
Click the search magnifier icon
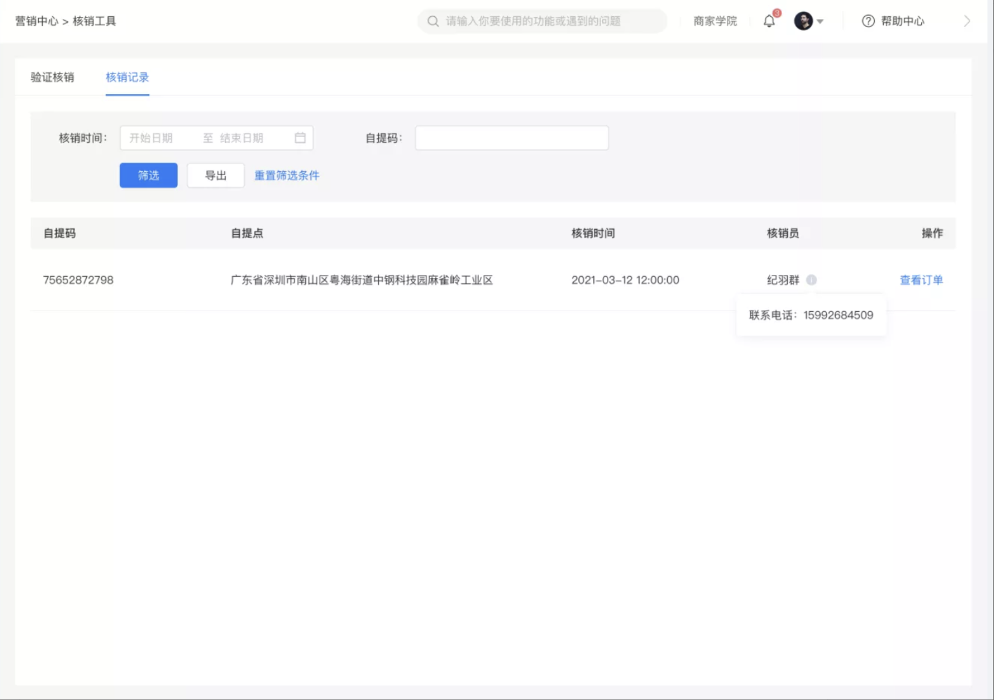click(433, 21)
